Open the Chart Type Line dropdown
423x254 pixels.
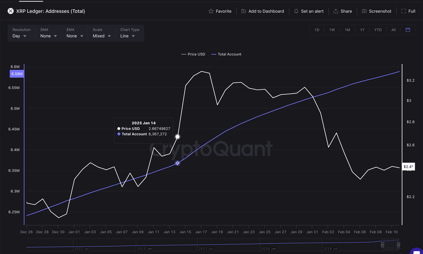click(128, 36)
